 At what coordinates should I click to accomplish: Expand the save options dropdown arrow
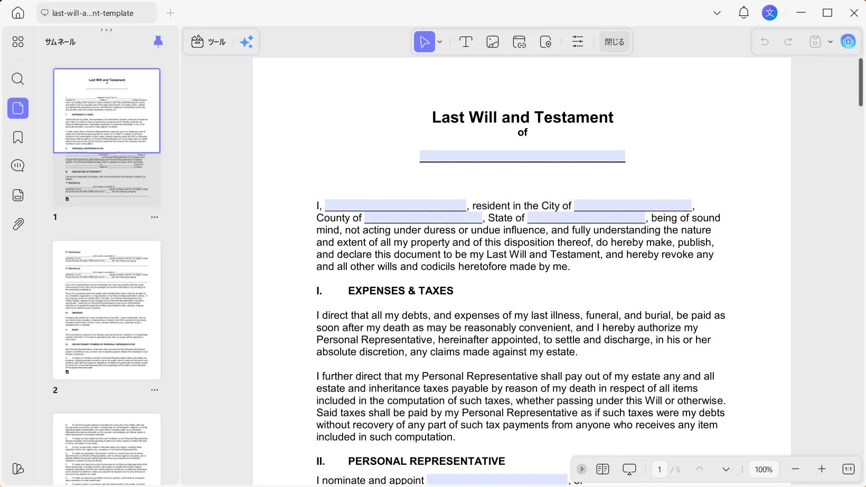(830, 42)
